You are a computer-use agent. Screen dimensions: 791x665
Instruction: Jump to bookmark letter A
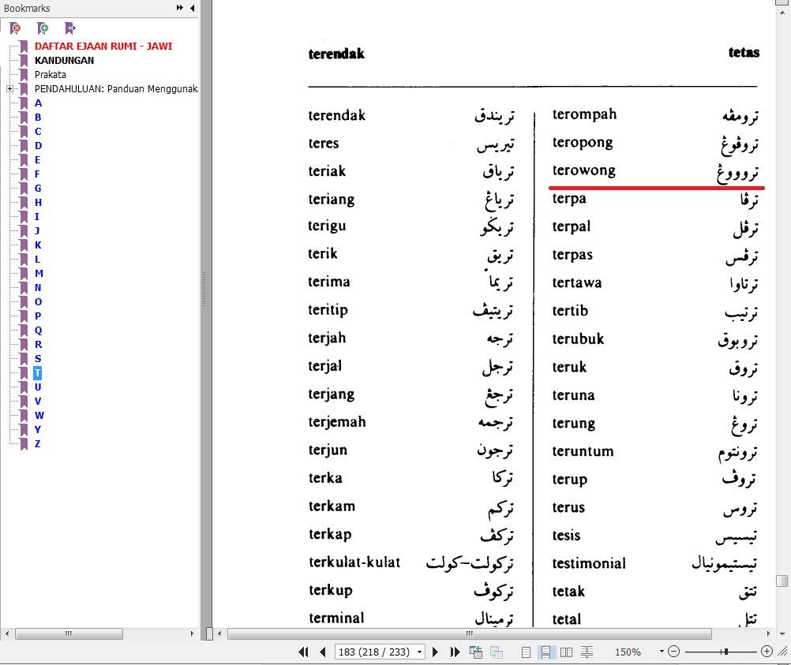38,103
